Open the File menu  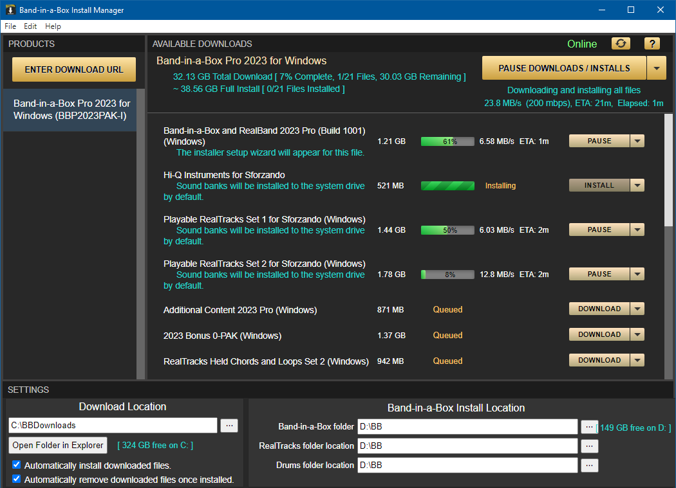tap(10, 26)
